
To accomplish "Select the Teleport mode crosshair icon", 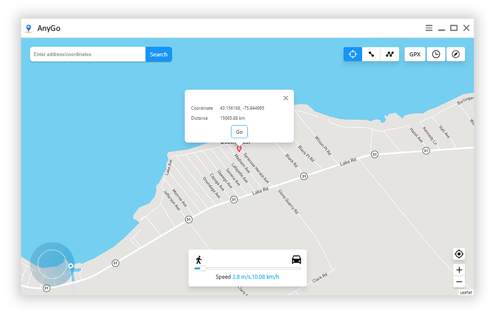I will [x=352, y=54].
